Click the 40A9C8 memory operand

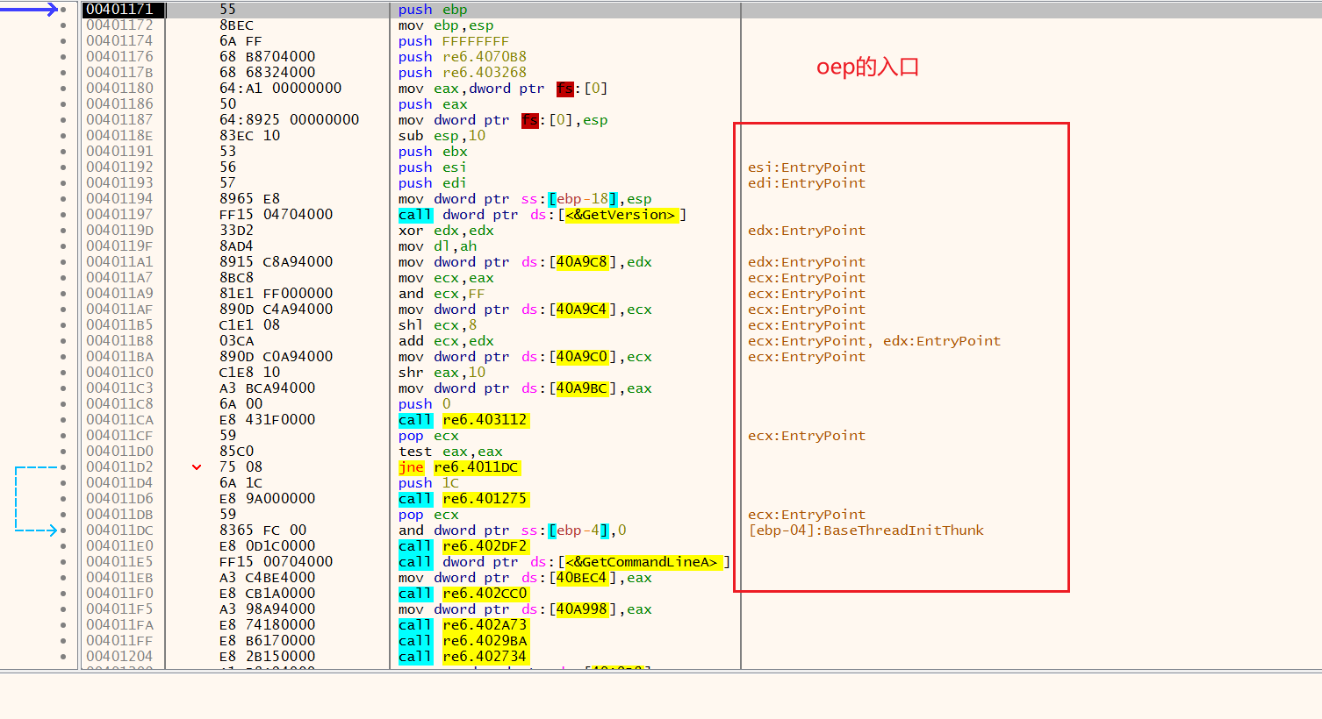coord(581,262)
